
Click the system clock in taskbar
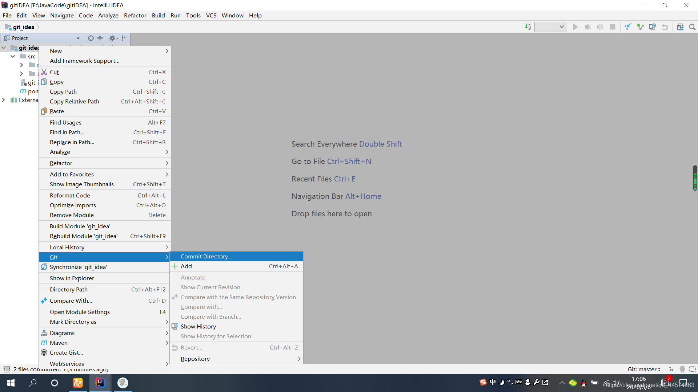(x=639, y=383)
